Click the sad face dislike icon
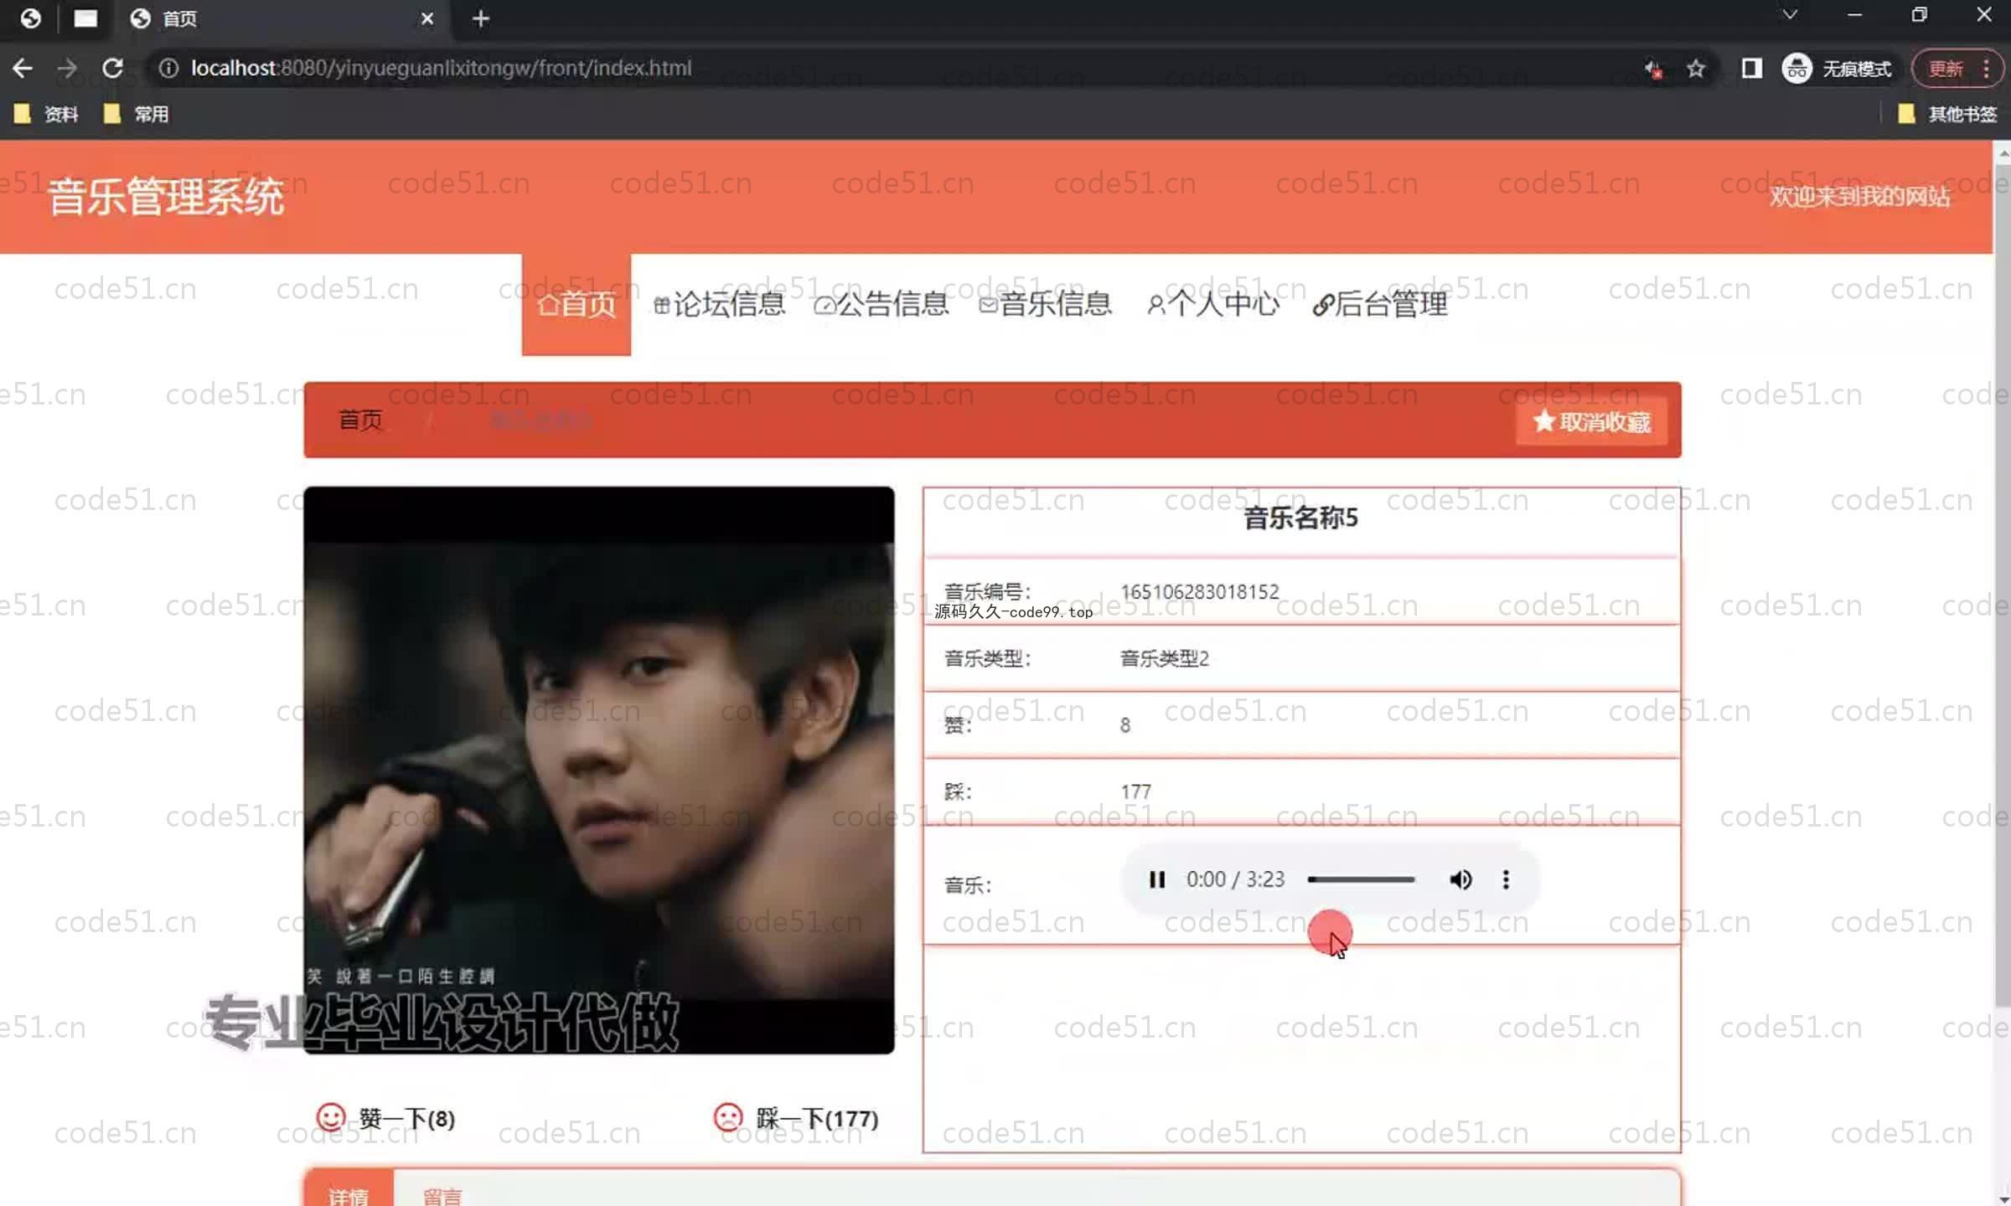 (728, 1117)
